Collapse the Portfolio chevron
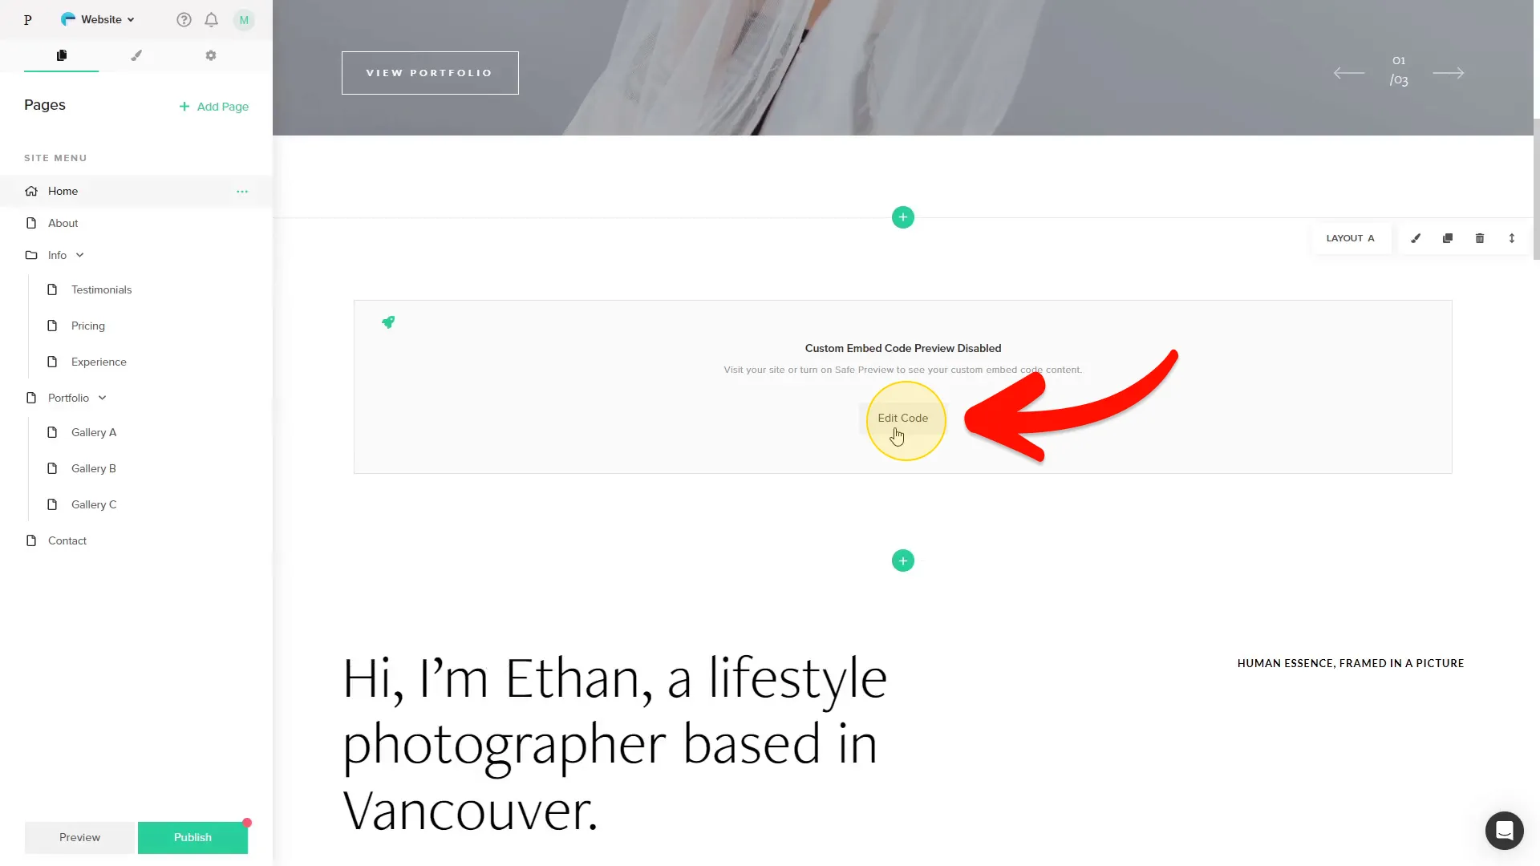1540x866 pixels. [103, 398]
